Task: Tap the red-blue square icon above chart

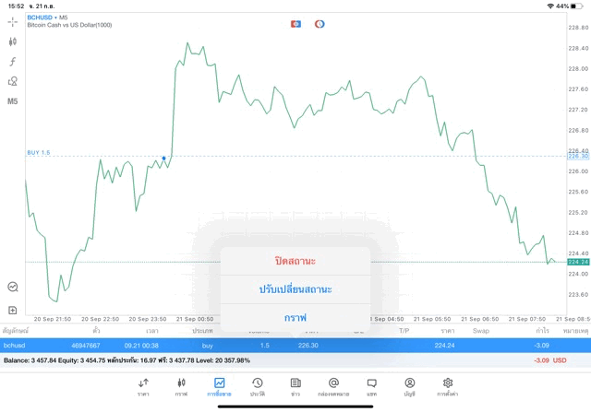Action: point(296,24)
